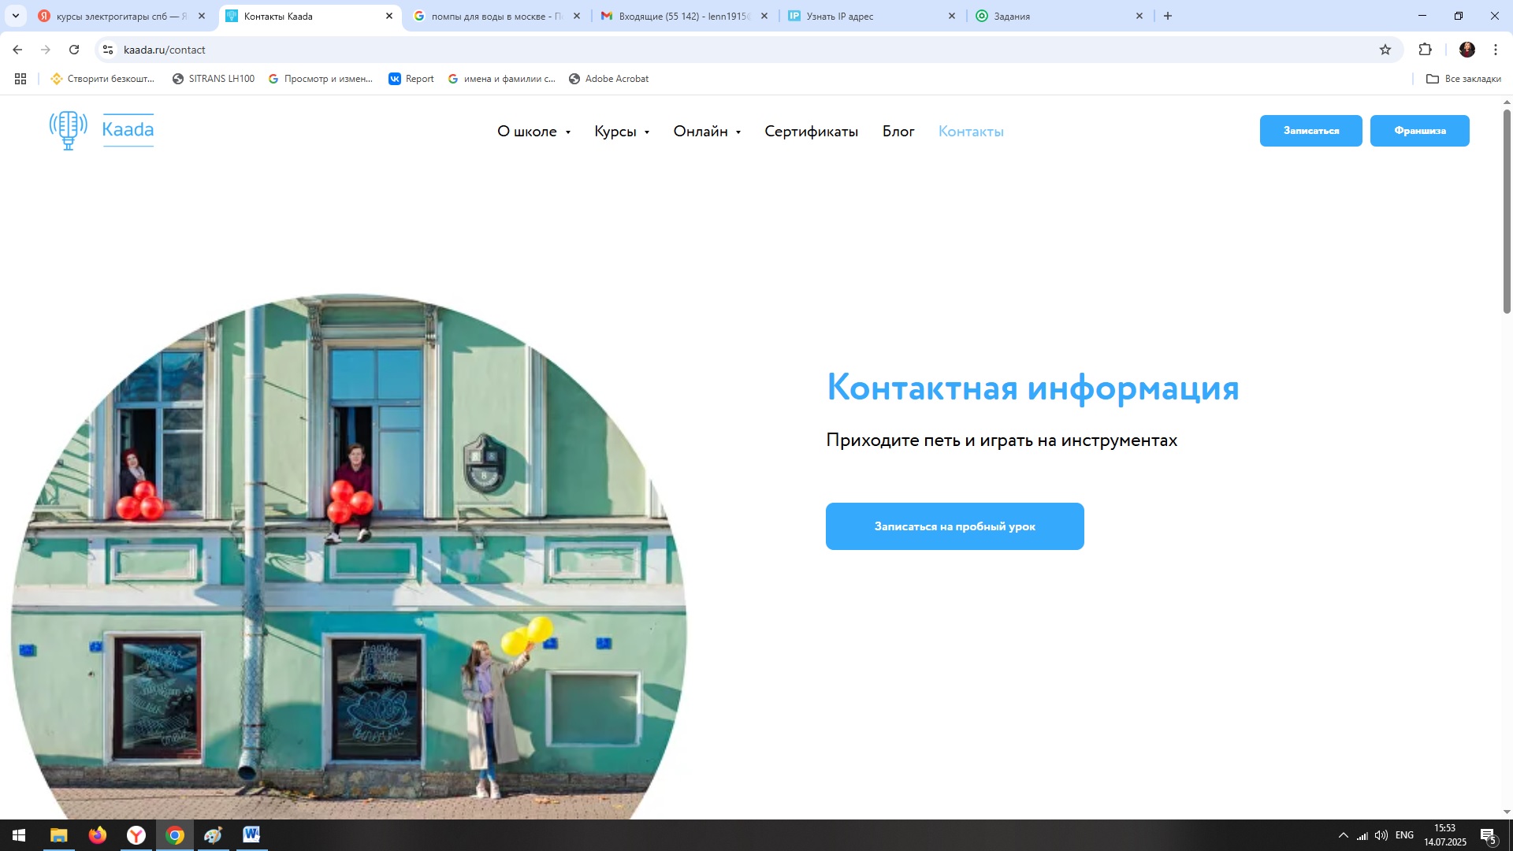Open tab search dropdown arrow
1513x851 pixels.
click(16, 16)
